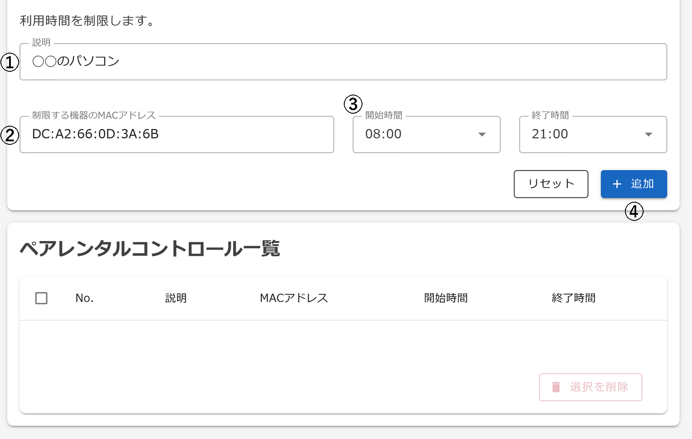Sort by the No. column header

point(84,298)
